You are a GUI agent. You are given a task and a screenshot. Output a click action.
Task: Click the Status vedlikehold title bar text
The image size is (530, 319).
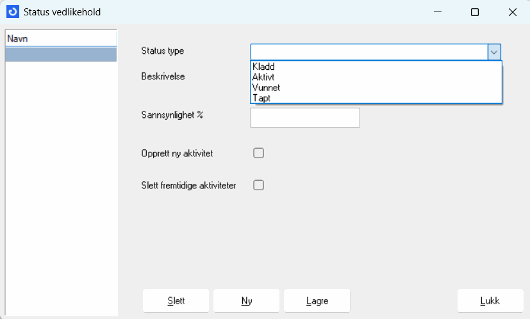point(62,12)
